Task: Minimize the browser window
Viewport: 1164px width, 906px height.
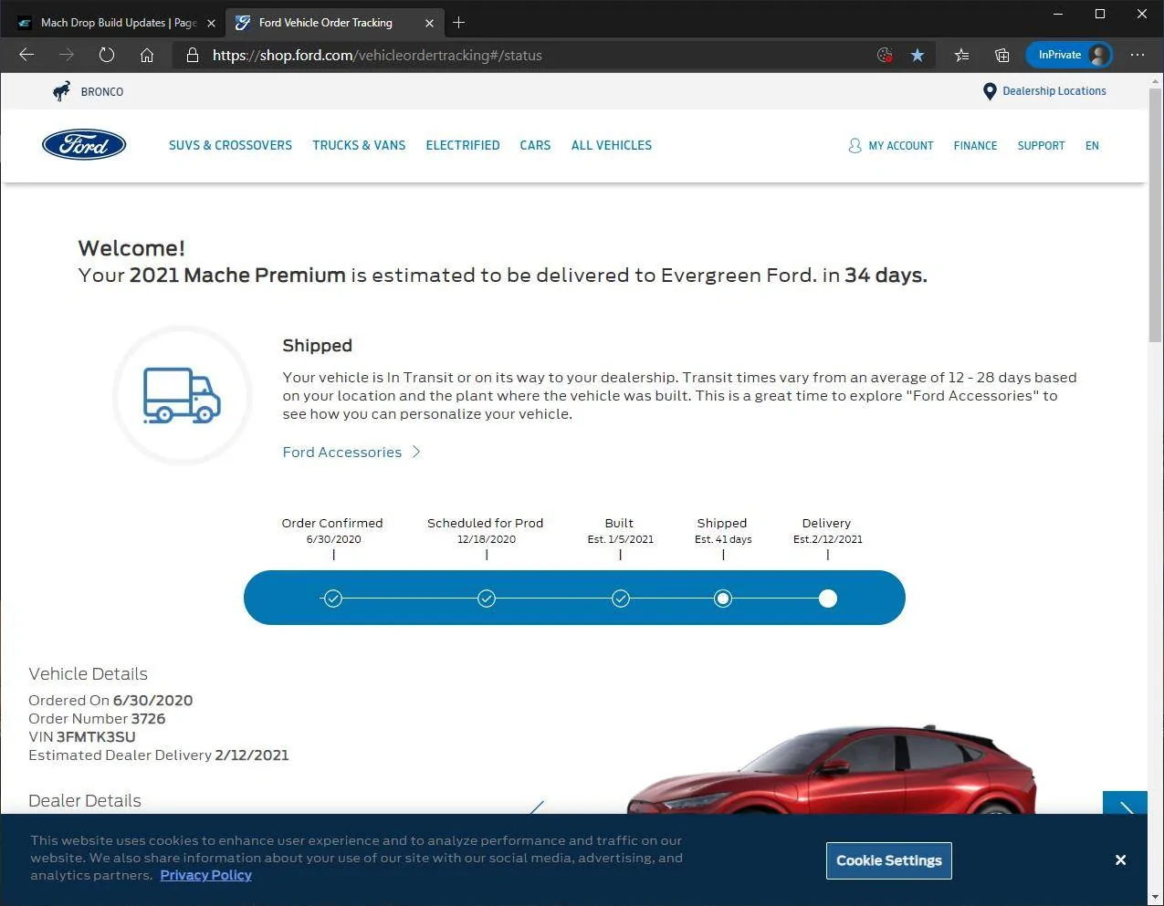Action: [1058, 14]
